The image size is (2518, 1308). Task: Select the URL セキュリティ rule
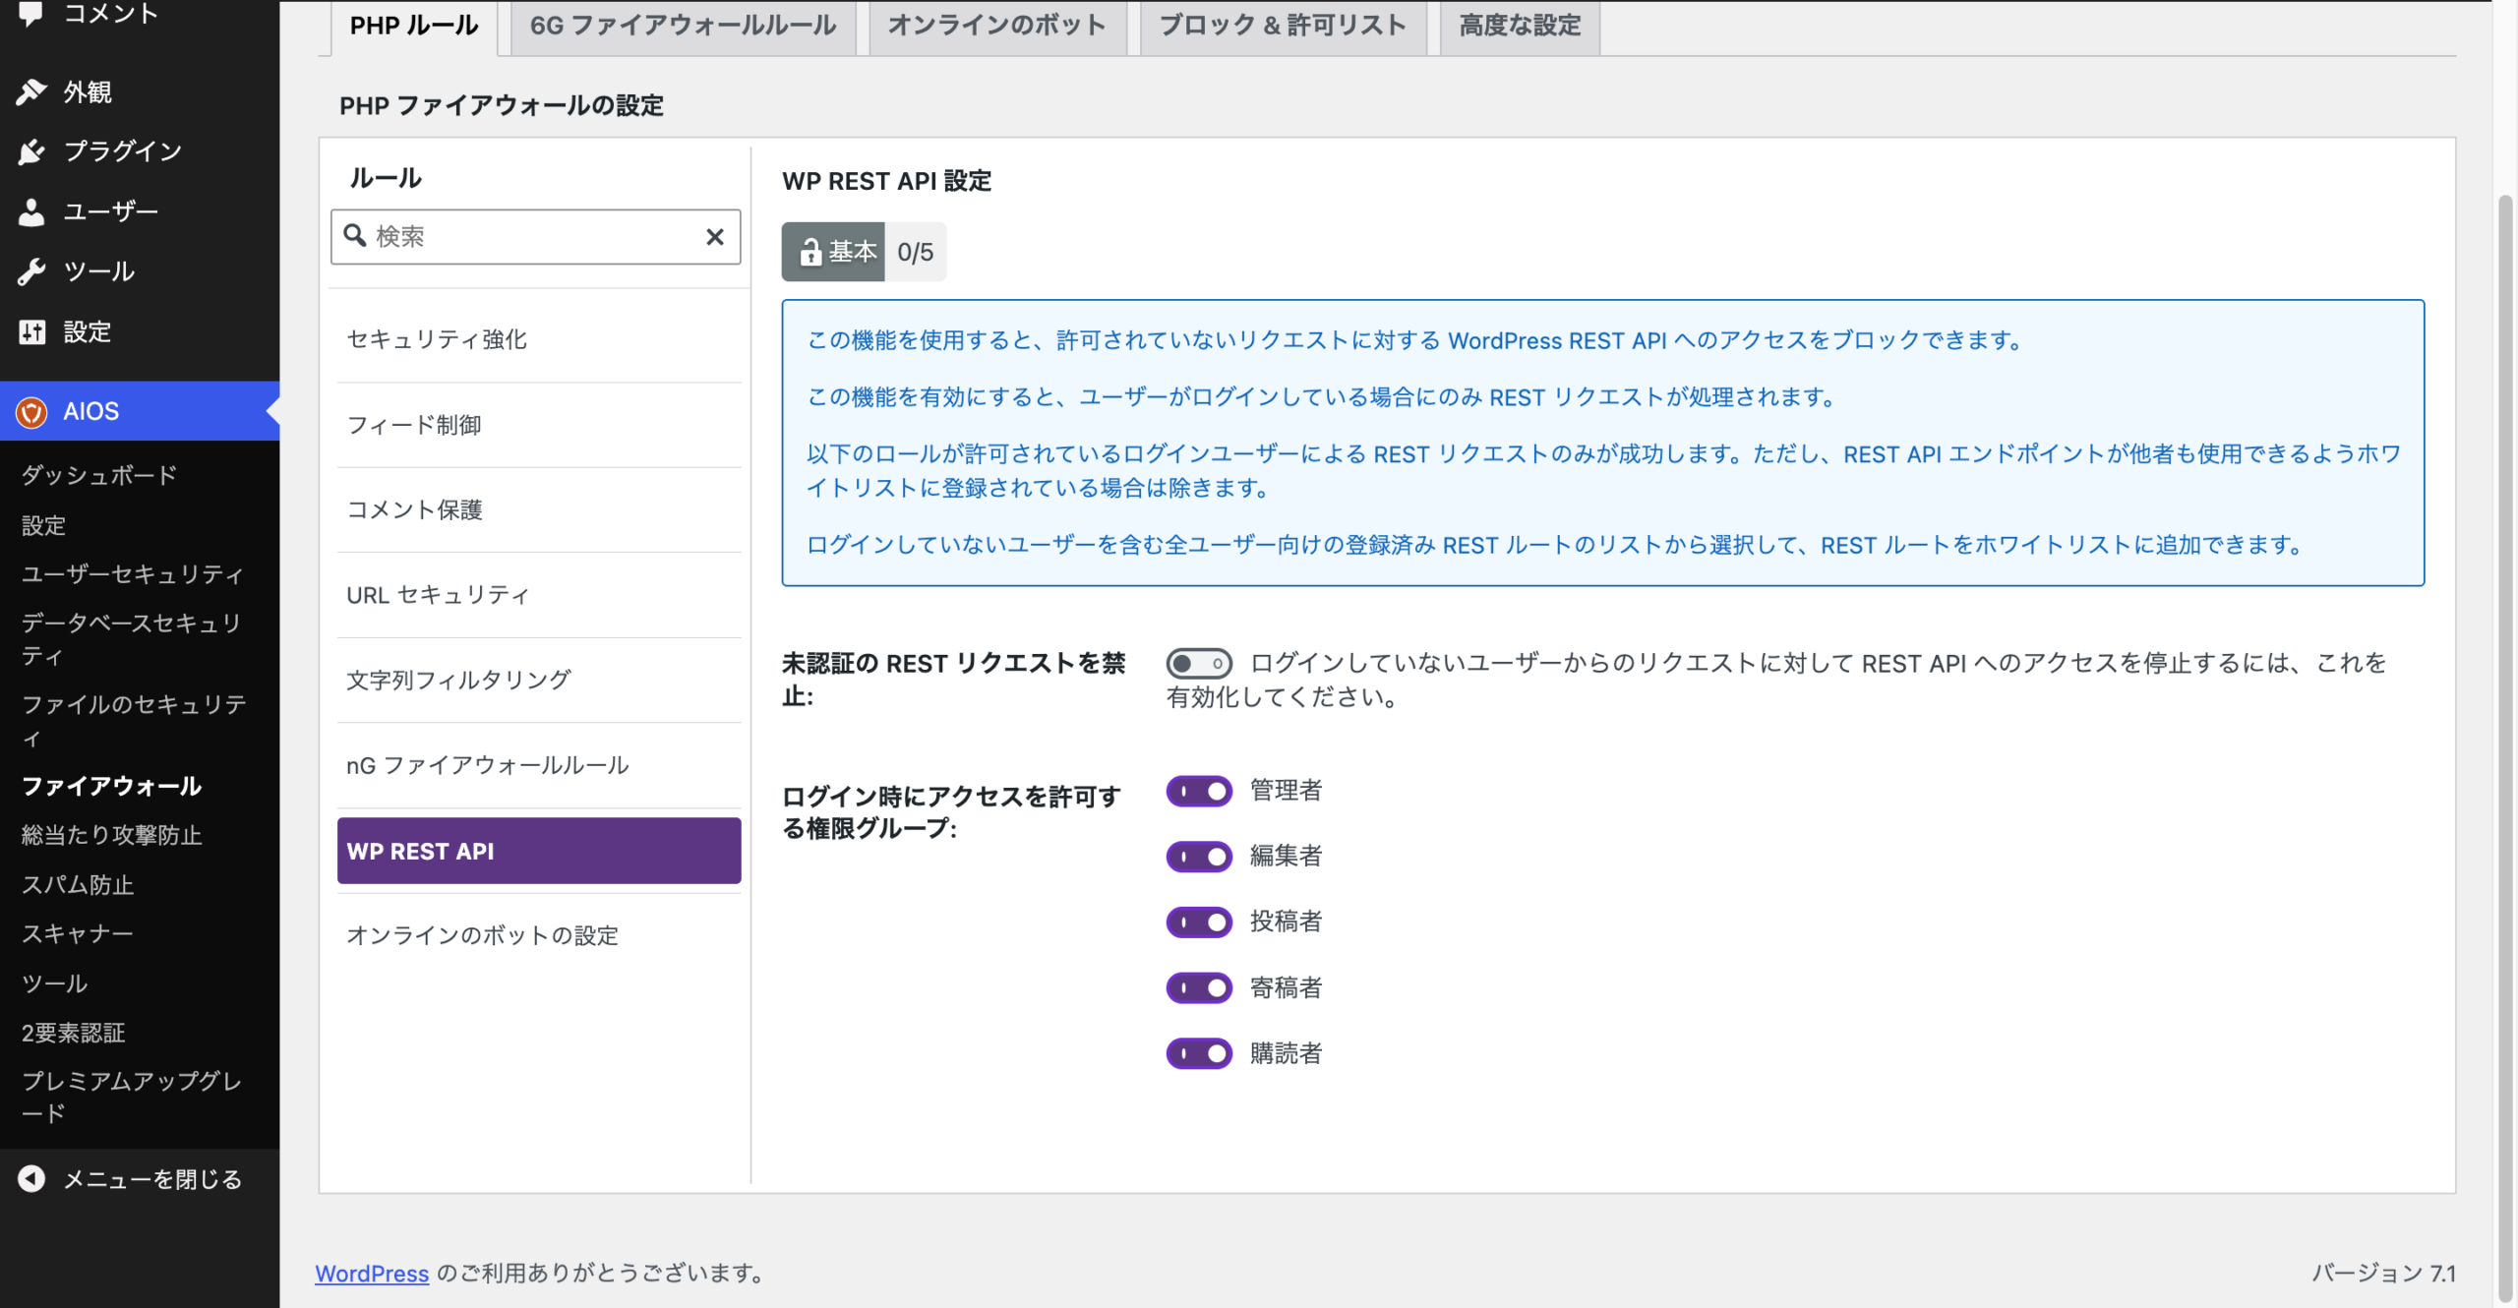538,595
